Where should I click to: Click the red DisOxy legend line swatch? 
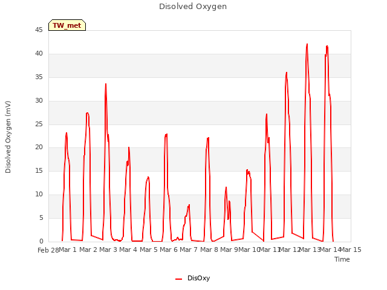pyautogui.click(x=179, y=279)
